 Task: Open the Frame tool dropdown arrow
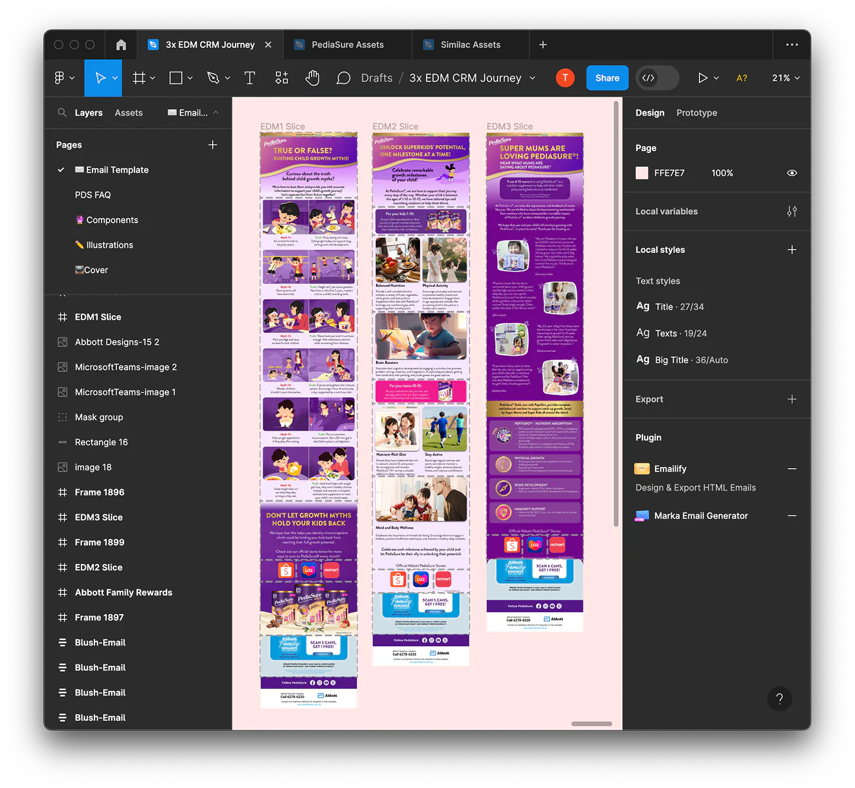tap(153, 77)
